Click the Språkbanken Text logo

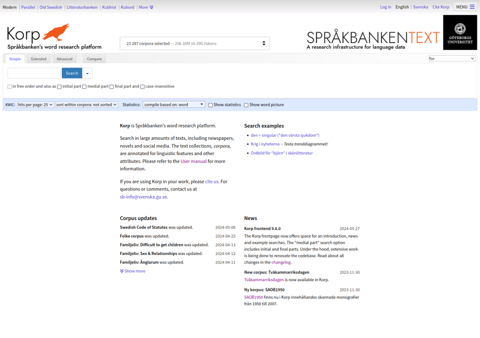(373, 38)
